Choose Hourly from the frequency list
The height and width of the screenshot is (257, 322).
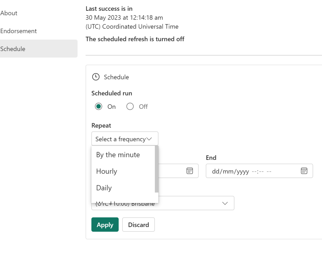107,171
